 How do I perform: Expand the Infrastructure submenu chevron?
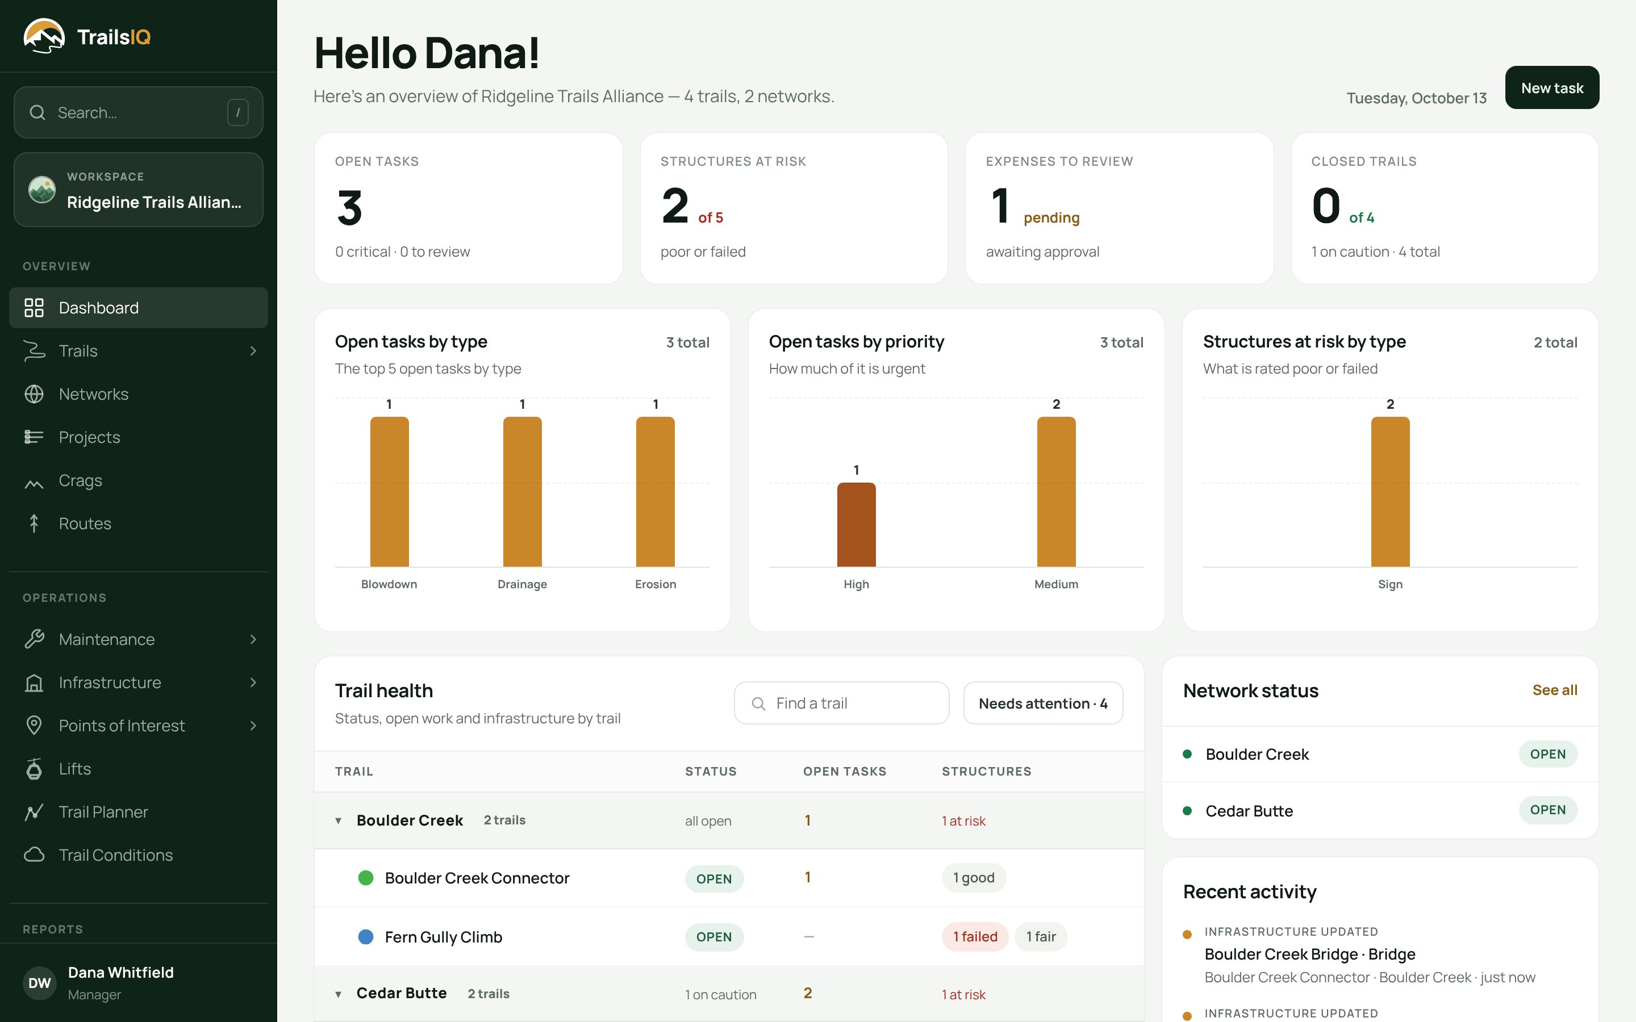point(253,682)
